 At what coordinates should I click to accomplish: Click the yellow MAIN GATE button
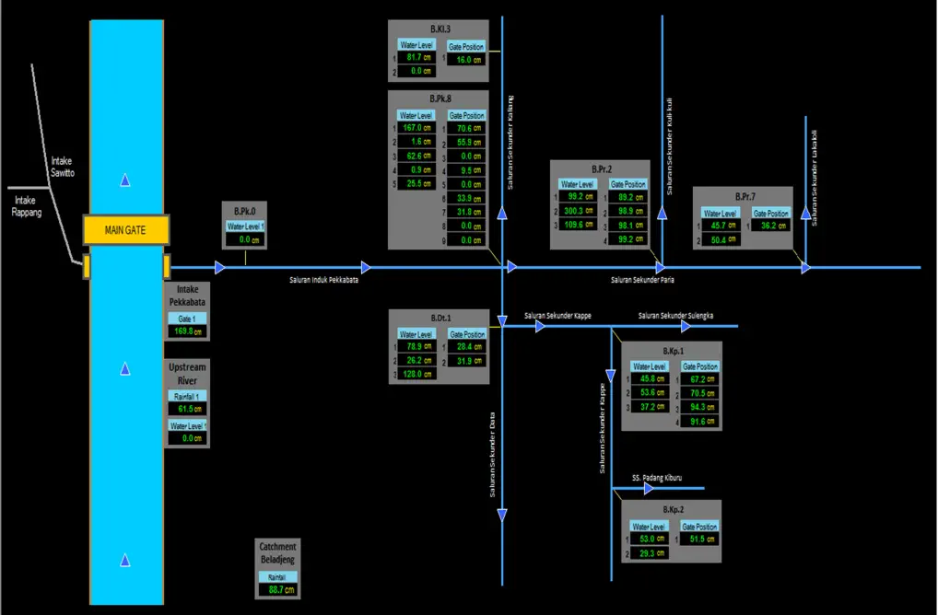(125, 229)
